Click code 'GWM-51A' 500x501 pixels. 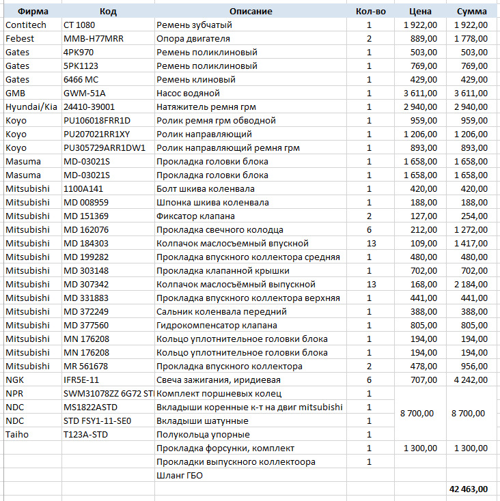coord(108,93)
